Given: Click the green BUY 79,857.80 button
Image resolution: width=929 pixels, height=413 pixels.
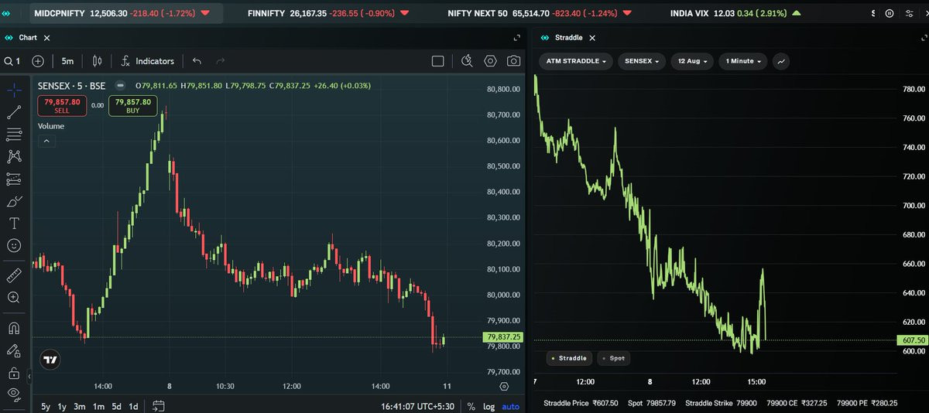Looking at the screenshot, I should pos(132,106).
